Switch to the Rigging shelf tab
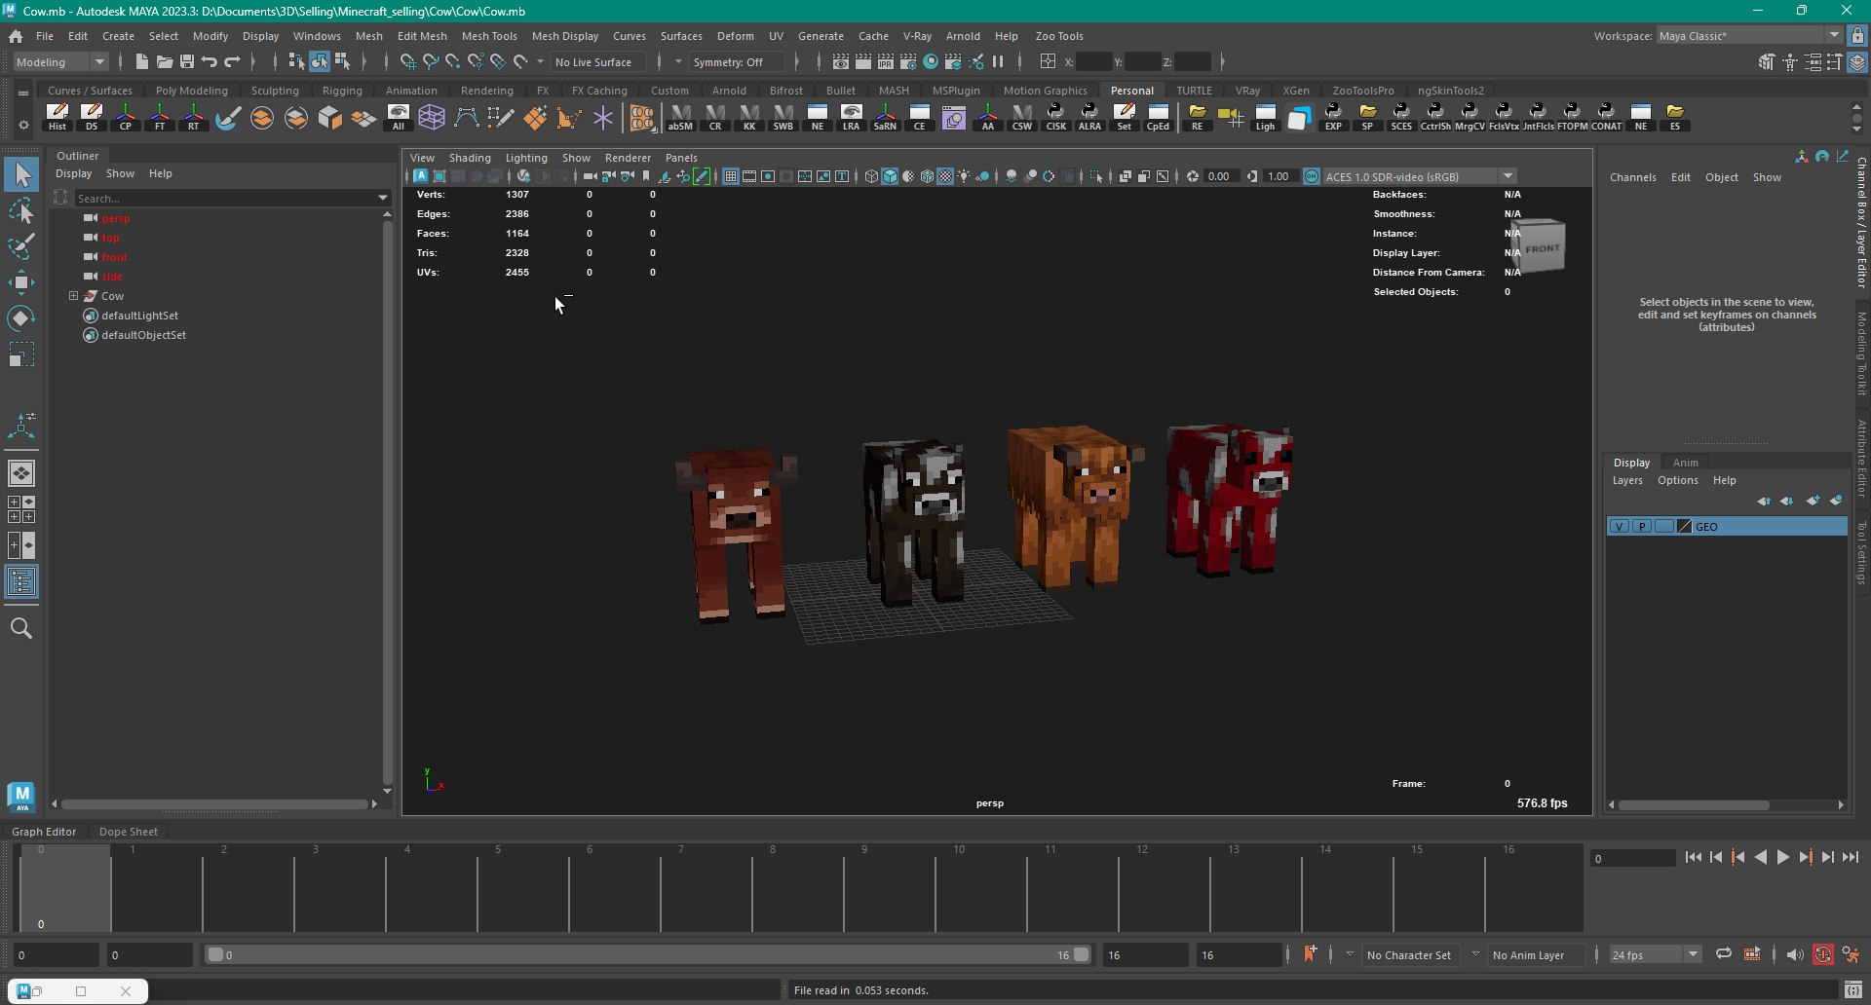1871x1005 pixels. pos(342,91)
